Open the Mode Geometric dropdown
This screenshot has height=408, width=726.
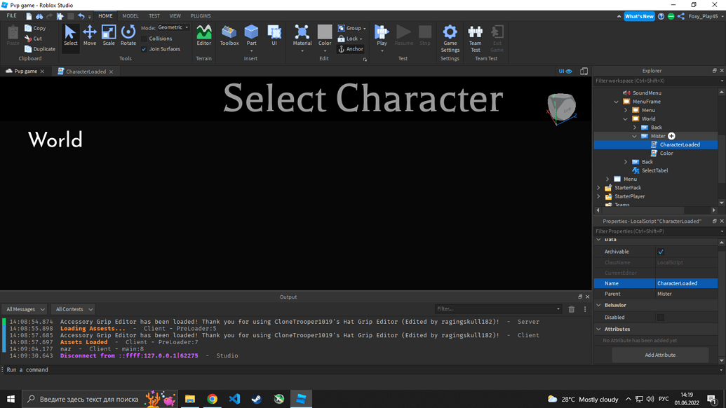point(173,28)
